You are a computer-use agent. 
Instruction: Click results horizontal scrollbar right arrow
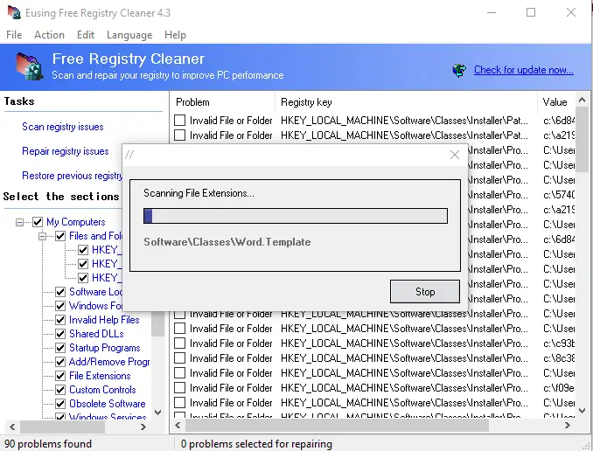pyautogui.click(x=568, y=426)
